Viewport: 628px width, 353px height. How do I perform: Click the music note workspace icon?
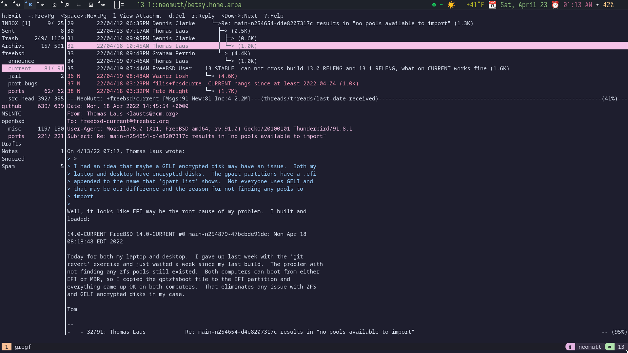click(67, 5)
